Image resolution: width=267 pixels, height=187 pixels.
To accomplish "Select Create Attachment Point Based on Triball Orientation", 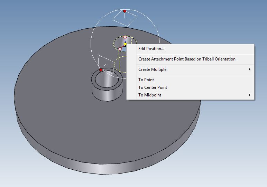I will pyautogui.click(x=187, y=59).
